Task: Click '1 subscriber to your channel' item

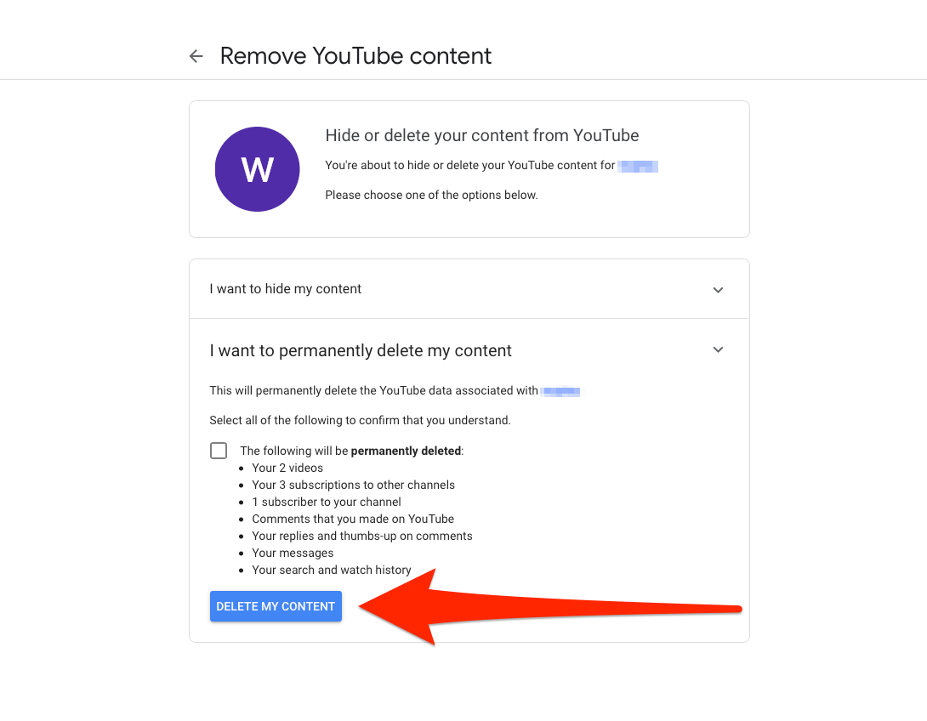Action: pos(327,502)
